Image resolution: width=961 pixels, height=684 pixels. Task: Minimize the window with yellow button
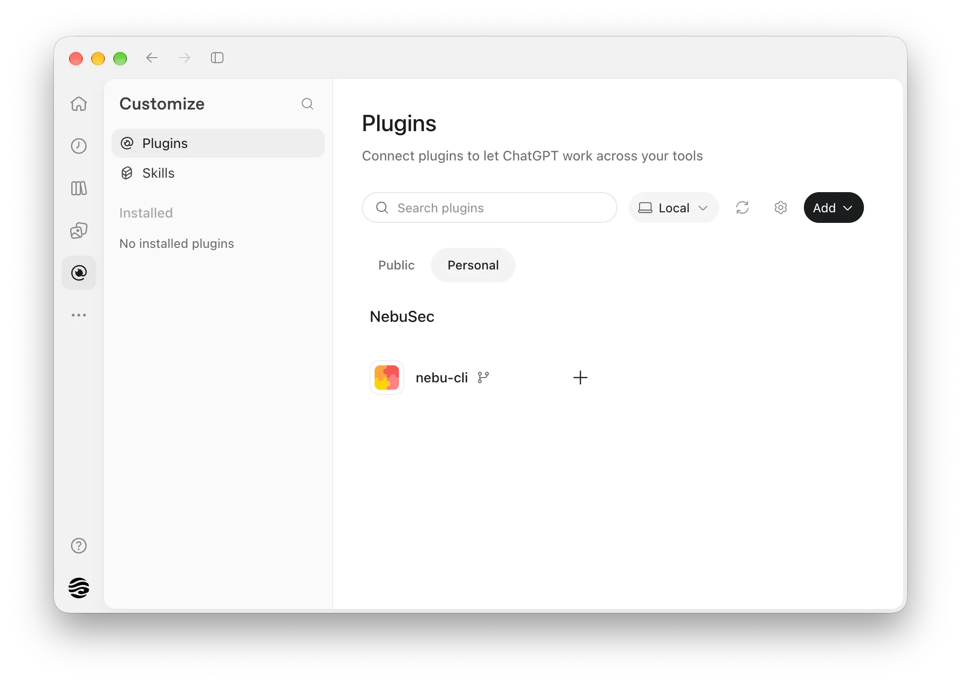98,58
